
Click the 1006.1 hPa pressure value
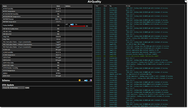click(58, 19)
